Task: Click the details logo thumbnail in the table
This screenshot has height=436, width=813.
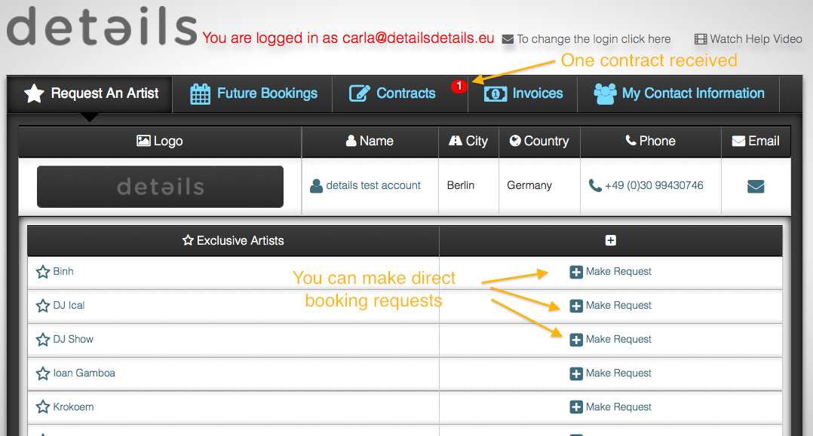Action: point(160,186)
